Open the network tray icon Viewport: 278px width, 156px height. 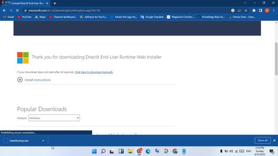coord(236,151)
